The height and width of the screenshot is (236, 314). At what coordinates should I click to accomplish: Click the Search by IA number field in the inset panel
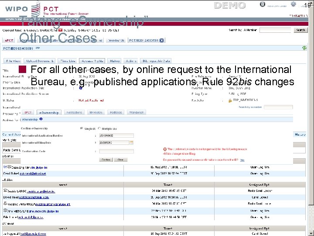[278, 107]
